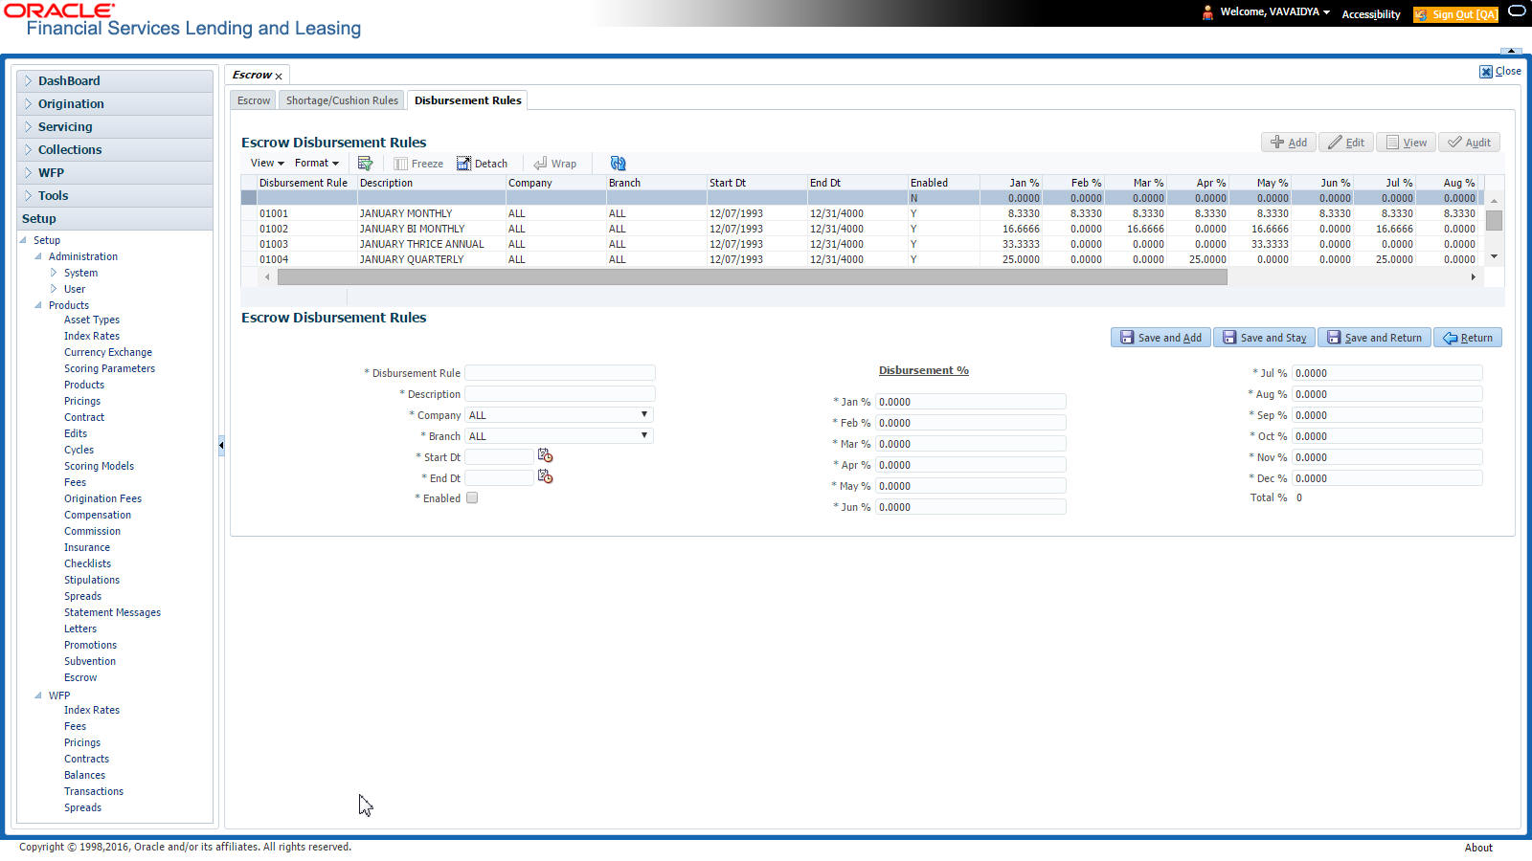Screen dimensions: 1532x861
Task: Refresh the disbursement rules table
Action: pos(618,164)
